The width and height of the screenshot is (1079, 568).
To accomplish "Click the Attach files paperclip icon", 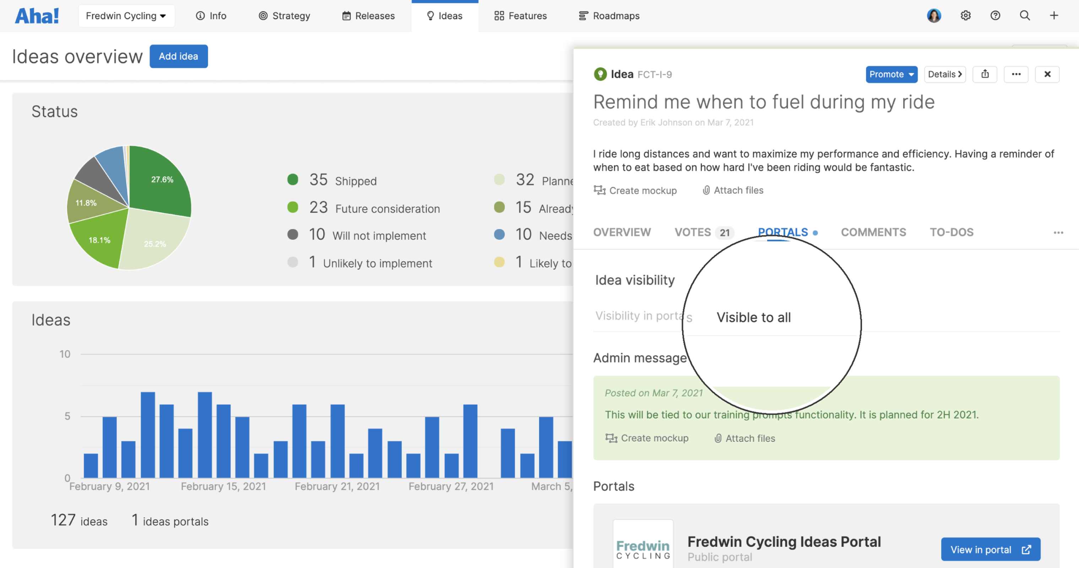I will pos(707,190).
